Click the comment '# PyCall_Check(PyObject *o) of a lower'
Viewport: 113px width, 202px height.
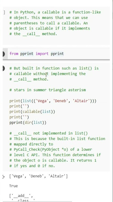(x=51, y=150)
